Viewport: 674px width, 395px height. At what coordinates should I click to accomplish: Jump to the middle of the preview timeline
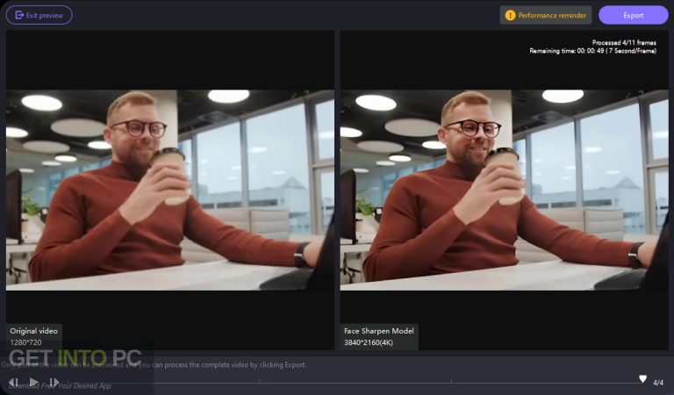click(x=355, y=382)
